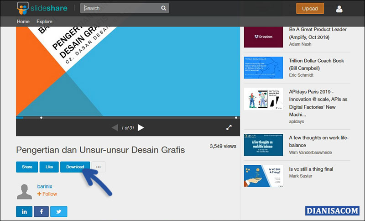365x221 pixels.
Task: Open the user profile icon
Action: pos(339,9)
